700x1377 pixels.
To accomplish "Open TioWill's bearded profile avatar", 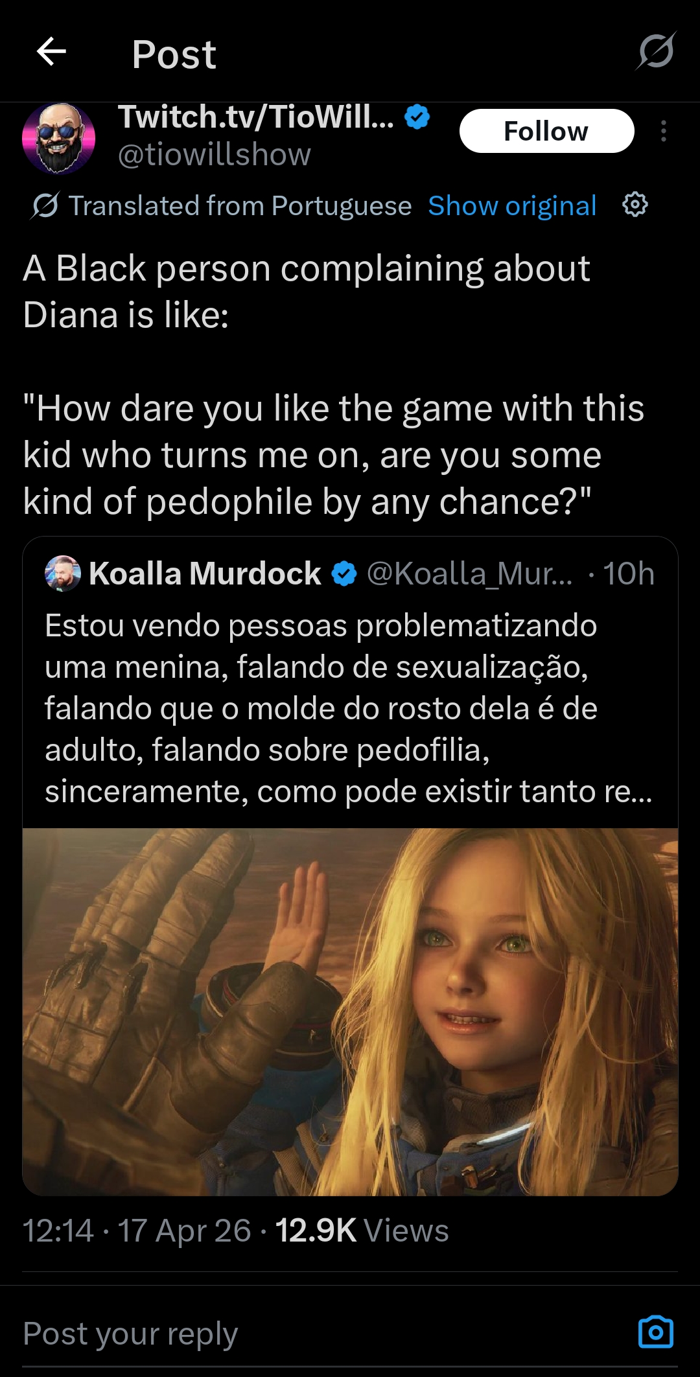I will coord(59,138).
